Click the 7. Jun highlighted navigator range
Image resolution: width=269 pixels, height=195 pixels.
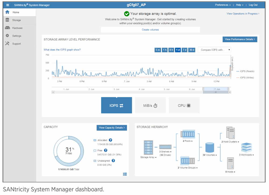[x=216, y=89]
